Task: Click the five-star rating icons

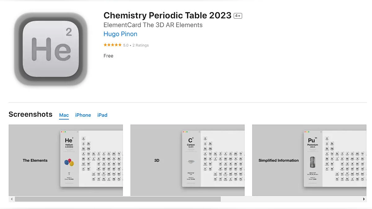Action: [x=112, y=45]
